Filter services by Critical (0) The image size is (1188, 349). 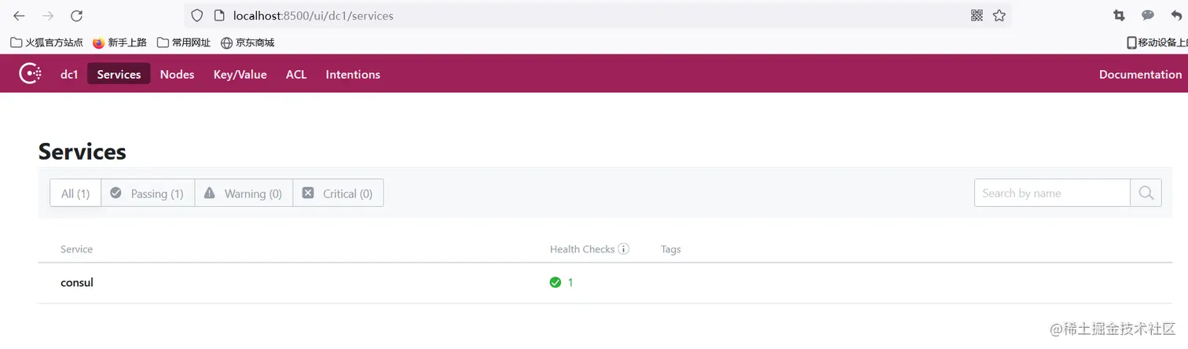[338, 193]
